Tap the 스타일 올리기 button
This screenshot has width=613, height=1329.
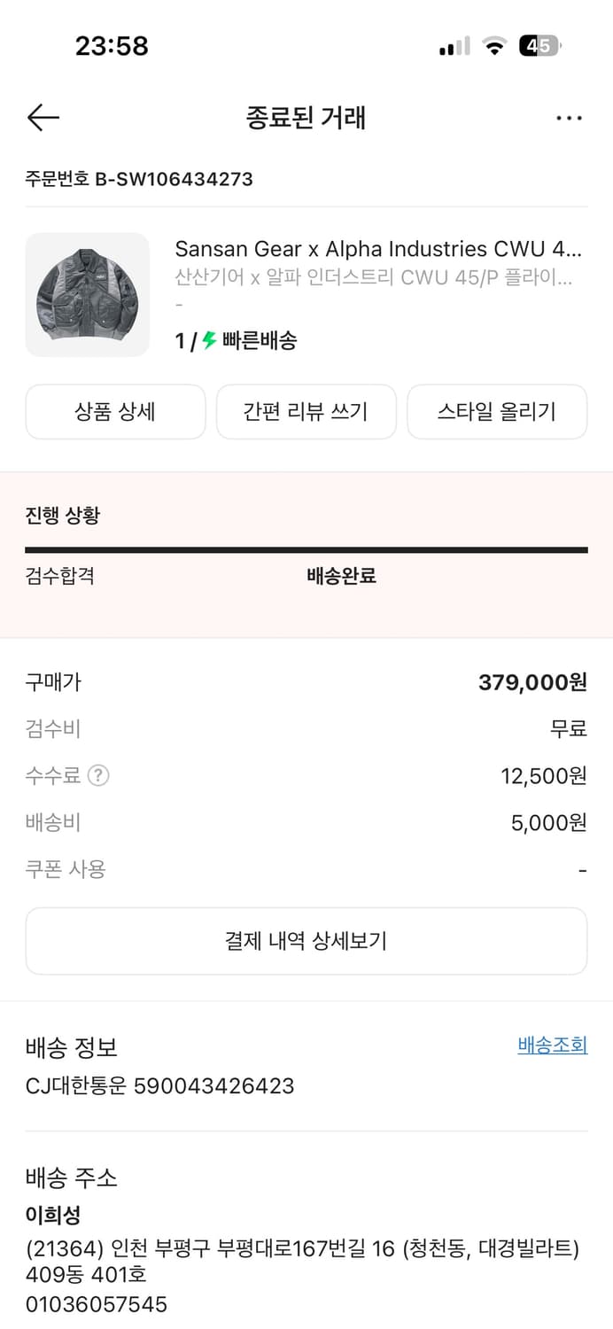(497, 412)
